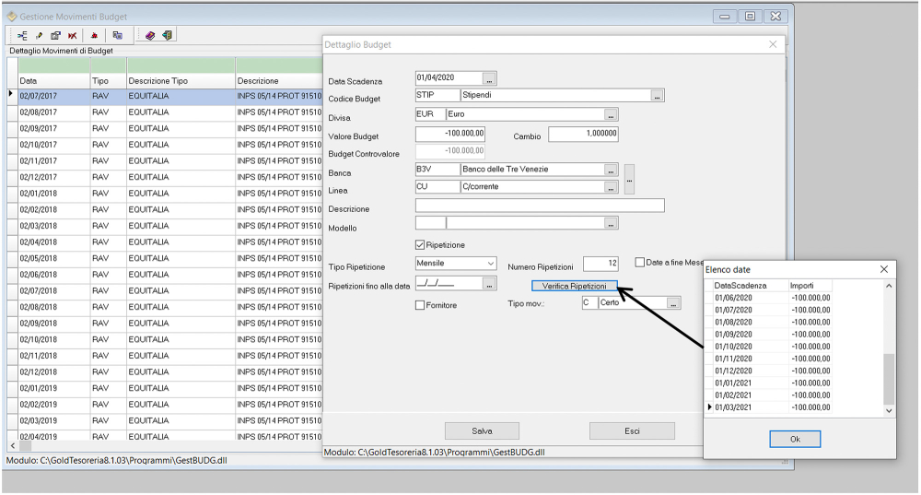Click the duplicate windows icon in the toolbar
This screenshot has height=495, width=921.
[x=118, y=35]
